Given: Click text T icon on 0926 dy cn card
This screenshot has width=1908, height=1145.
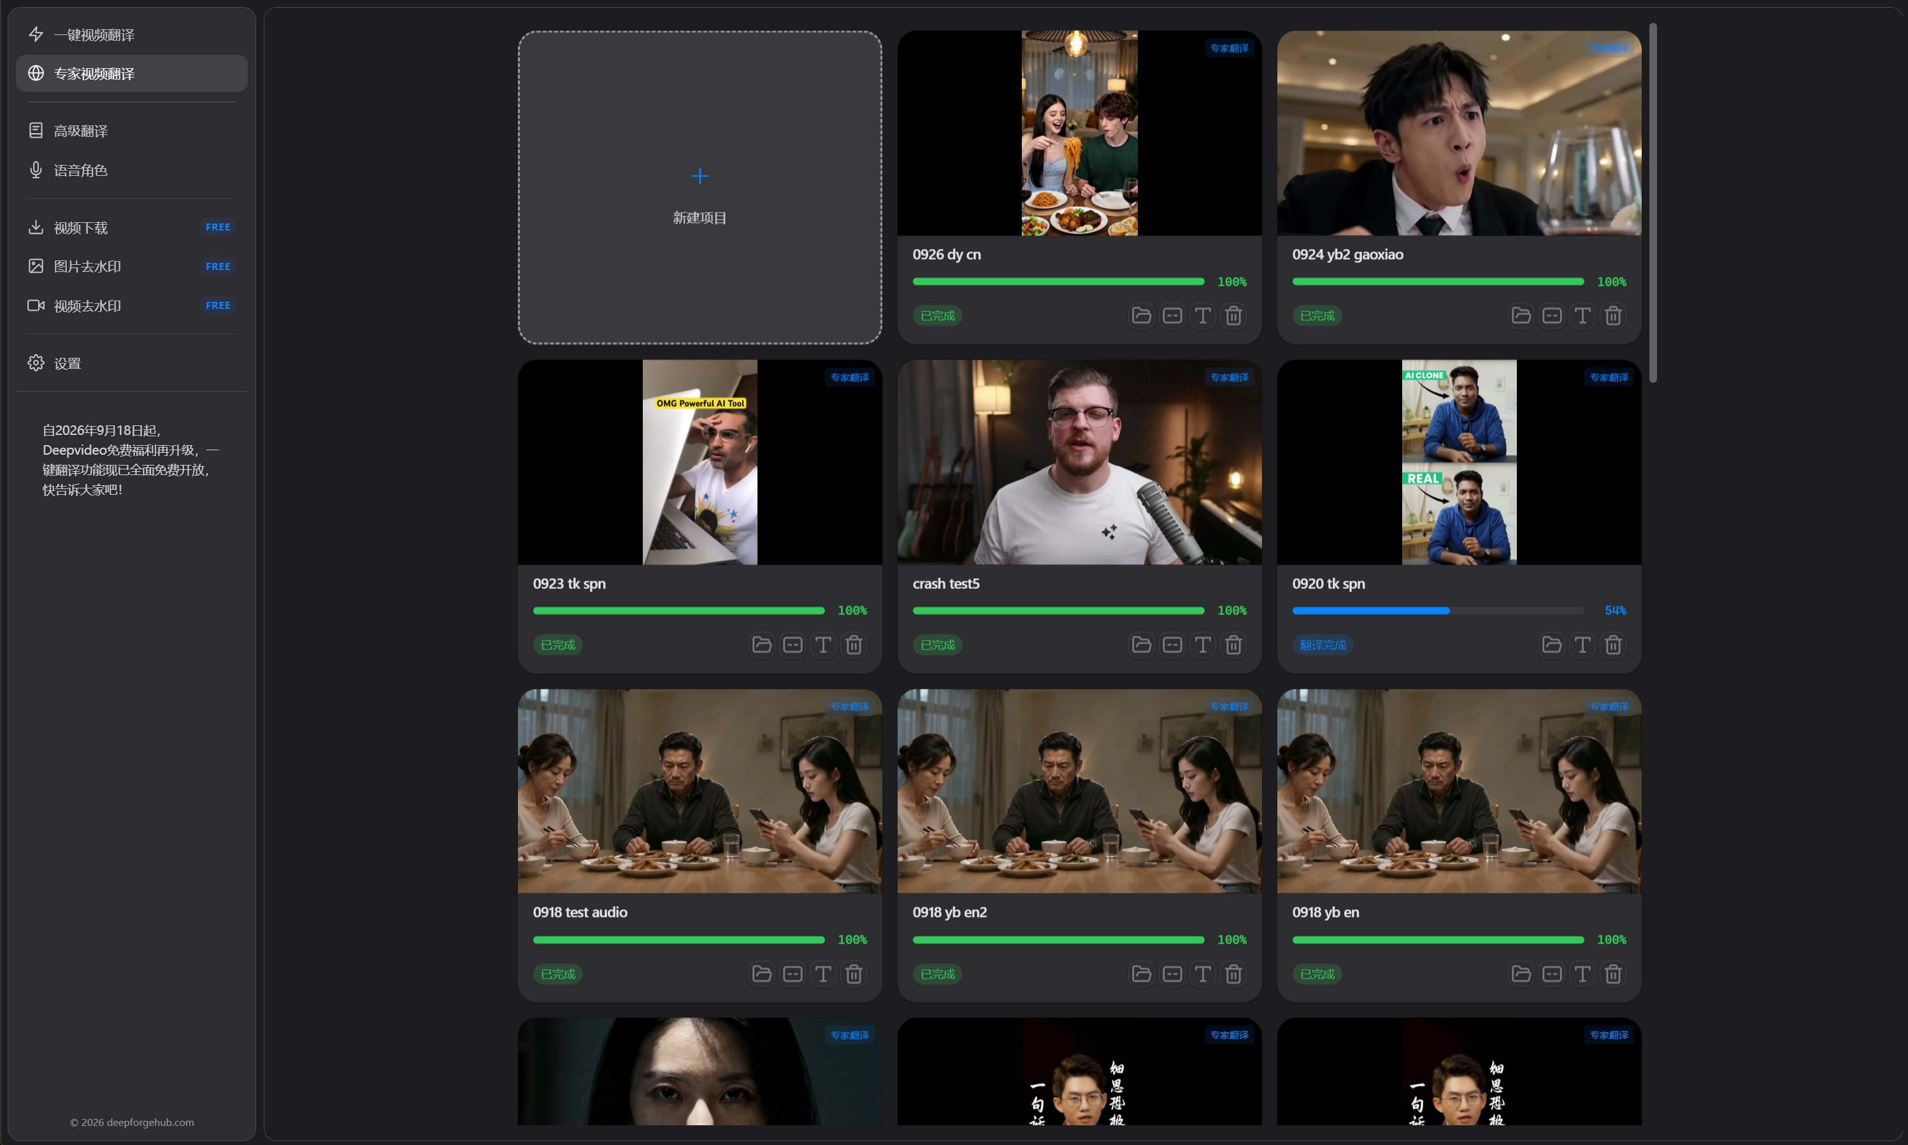Looking at the screenshot, I should tap(1203, 316).
